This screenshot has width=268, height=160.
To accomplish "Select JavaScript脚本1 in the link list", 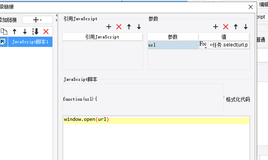I will [30, 42].
